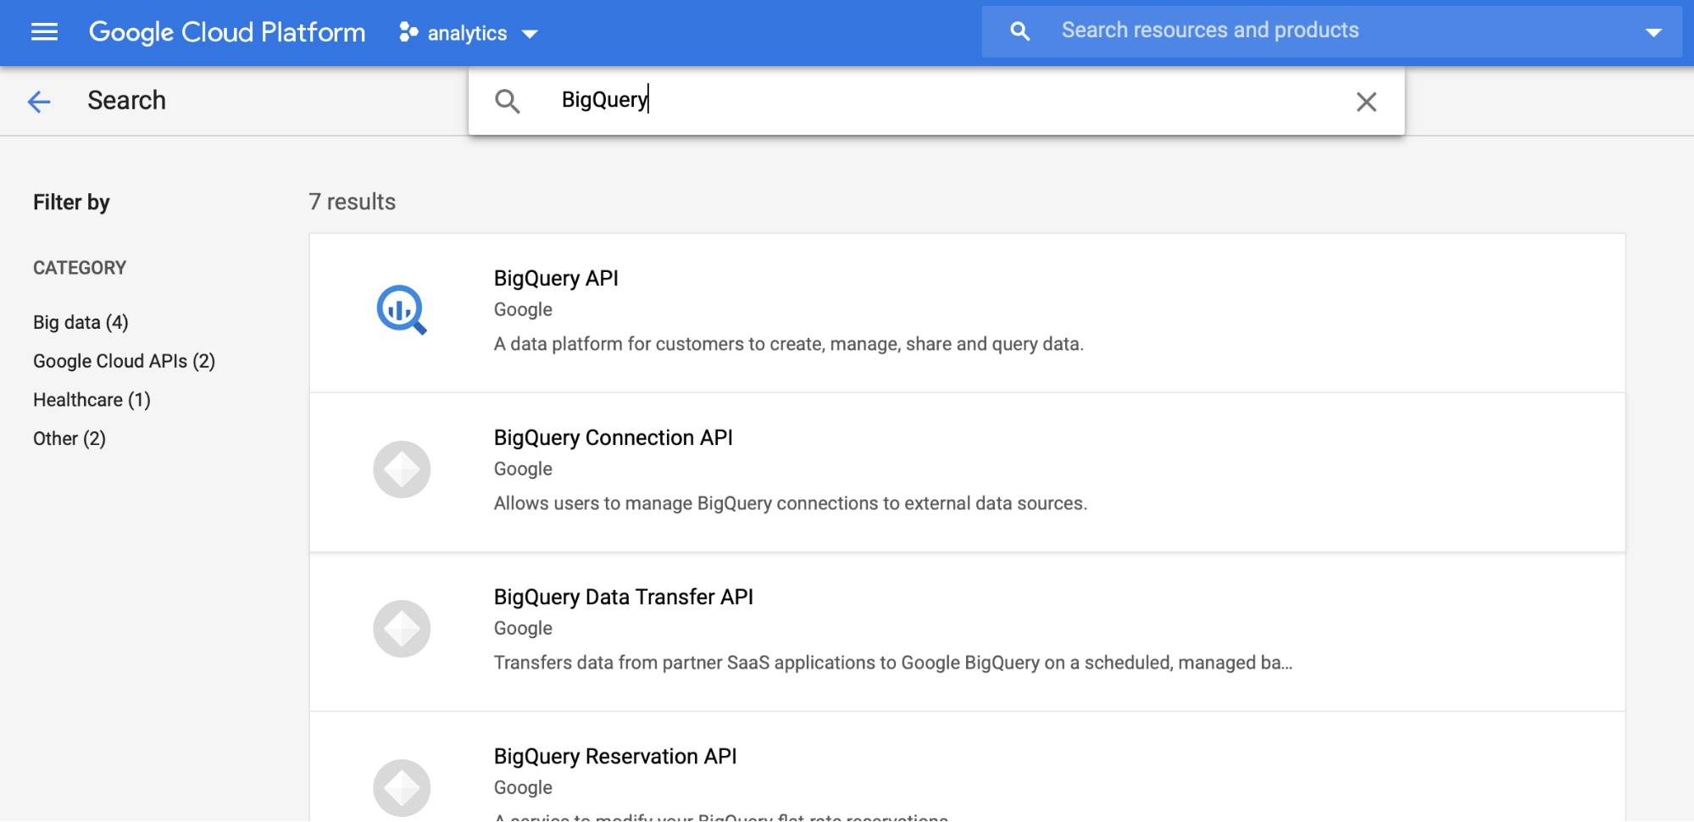The image size is (1694, 822).
Task: Click the '7 results' count text
Action: point(353,202)
